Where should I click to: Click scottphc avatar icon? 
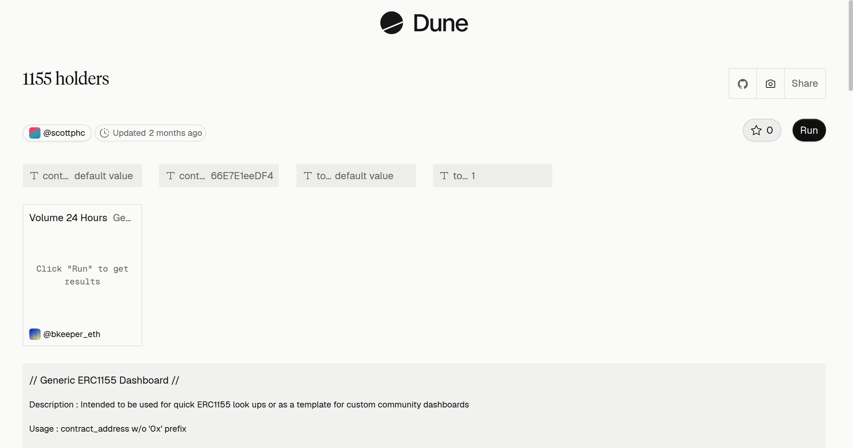pos(34,133)
